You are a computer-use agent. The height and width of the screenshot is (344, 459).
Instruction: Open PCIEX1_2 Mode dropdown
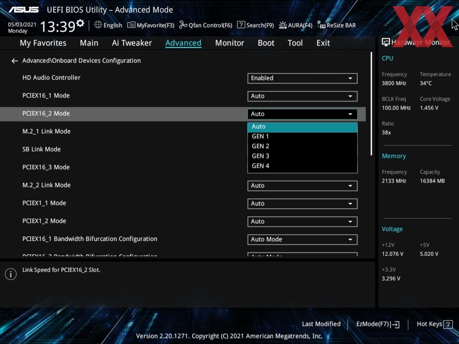[x=302, y=222]
